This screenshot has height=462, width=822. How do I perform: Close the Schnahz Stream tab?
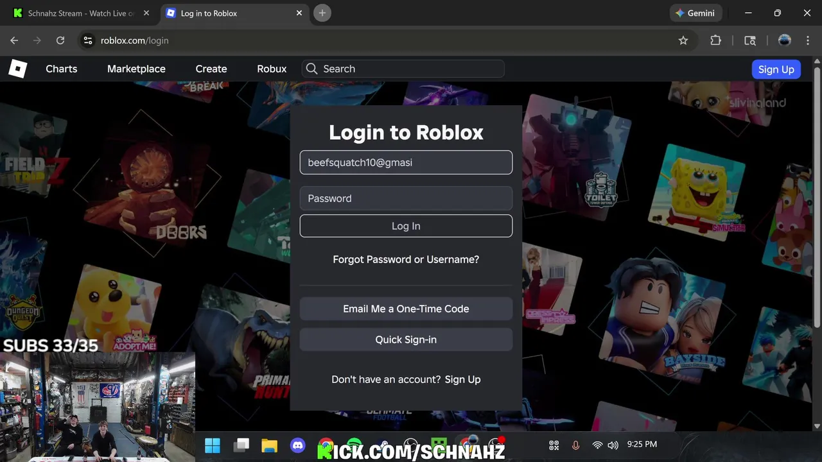[x=146, y=13]
